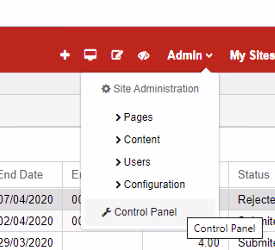Click the 4.00 value cell
The image size is (275, 250).
[x=209, y=243]
